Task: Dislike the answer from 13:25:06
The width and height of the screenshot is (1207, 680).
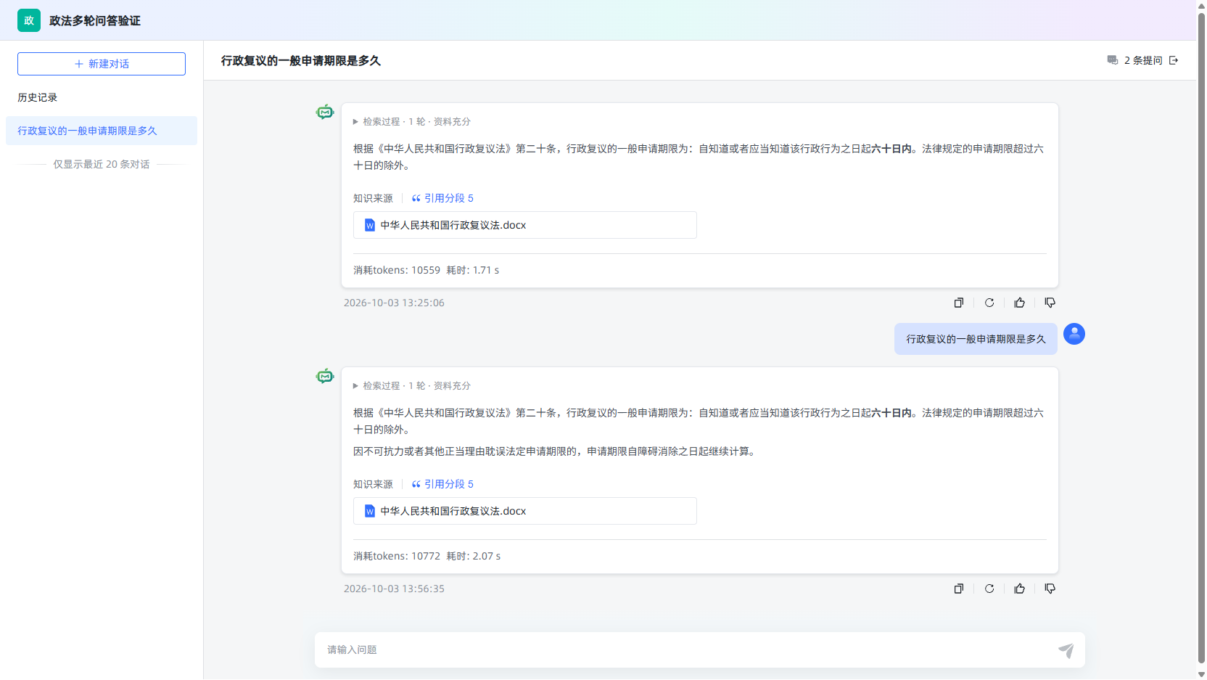Action: 1050,303
